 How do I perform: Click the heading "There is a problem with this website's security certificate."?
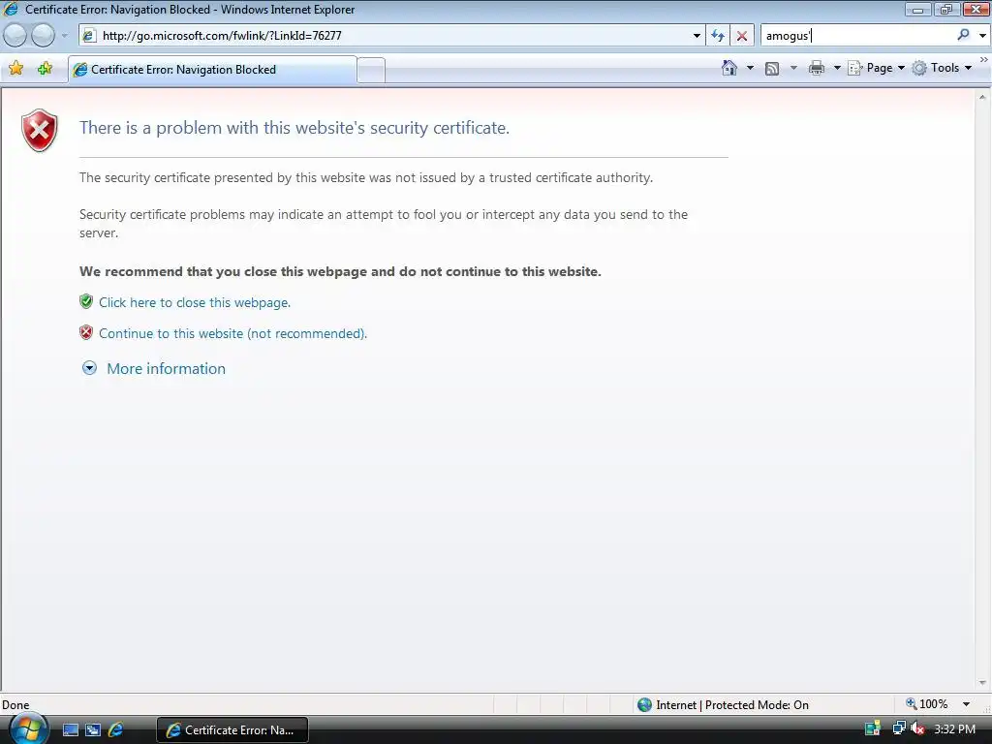click(294, 128)
